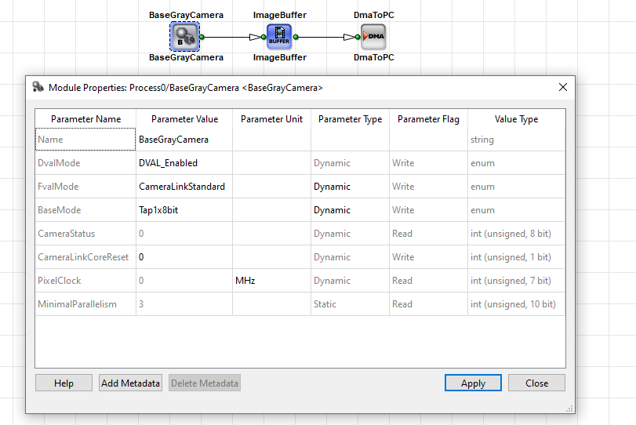Open the BaseMode value Tap1x8bit dropdown
636x425 pixels.
(x=184, y=210)
